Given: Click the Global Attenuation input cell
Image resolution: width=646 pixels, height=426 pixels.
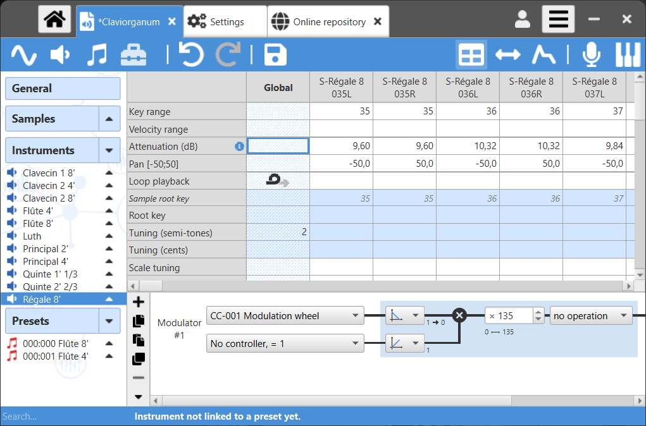Looking at the screenshot, I should (x=278, y=146).
